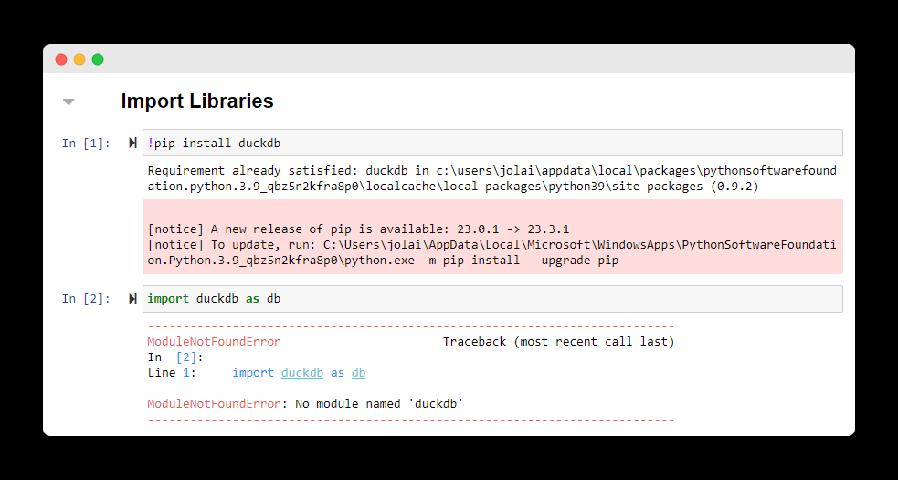The width and height of the screenshot is (898, 480).
Task: Minimize the window with the yellow button
Action: click(x=79, y=59)
